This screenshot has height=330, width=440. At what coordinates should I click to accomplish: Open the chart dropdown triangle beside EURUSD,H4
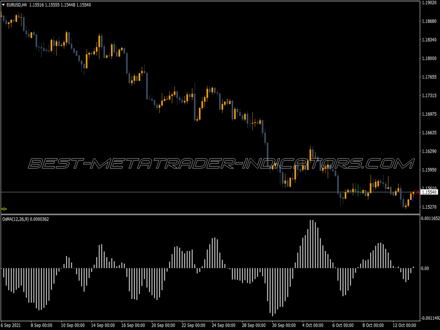[x=3, y=5]
